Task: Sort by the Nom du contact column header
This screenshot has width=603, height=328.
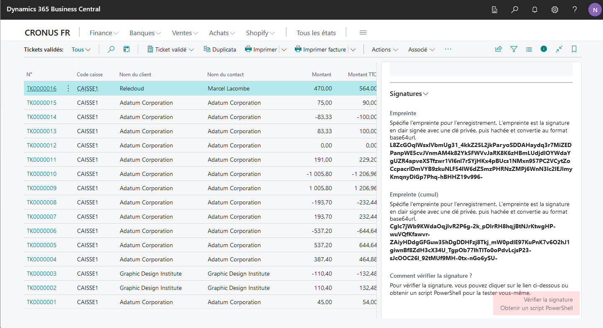Action: (225, 74)
